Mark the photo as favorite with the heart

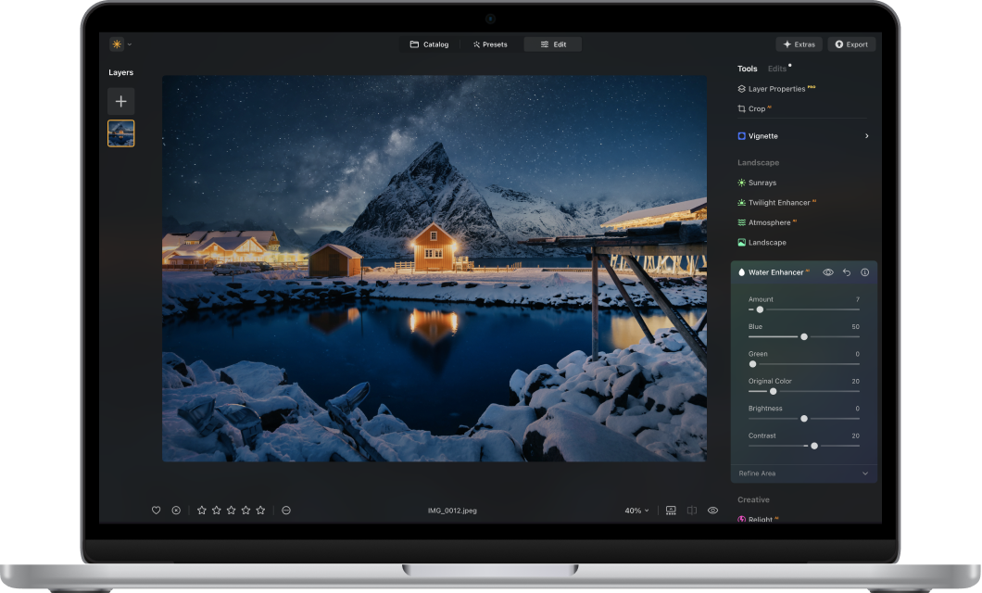[156, 511]
